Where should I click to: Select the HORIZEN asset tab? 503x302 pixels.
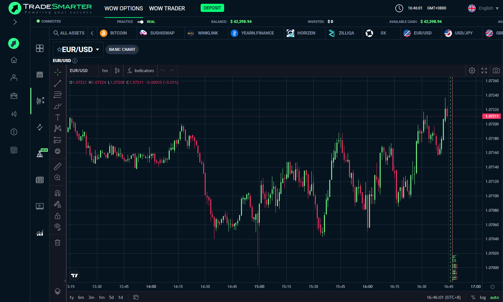(x=301, y=33)
